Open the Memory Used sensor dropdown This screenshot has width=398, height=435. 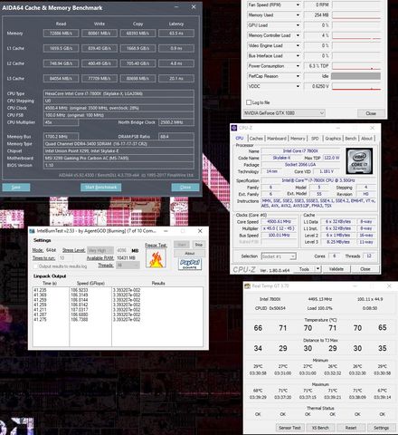pyautogui.click(x=298, y=15)
